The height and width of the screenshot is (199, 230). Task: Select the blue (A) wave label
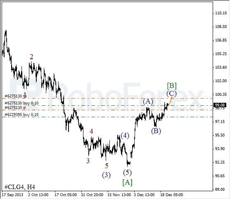[148, 101]
